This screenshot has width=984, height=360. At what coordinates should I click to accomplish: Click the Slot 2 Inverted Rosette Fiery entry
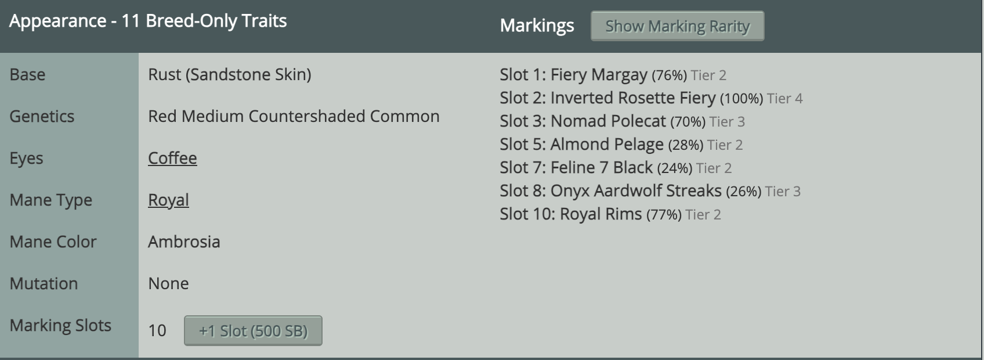(632, 98)
